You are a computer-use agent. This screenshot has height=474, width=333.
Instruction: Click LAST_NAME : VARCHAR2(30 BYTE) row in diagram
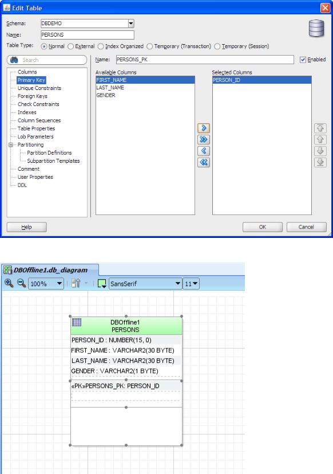pos(126,361)
